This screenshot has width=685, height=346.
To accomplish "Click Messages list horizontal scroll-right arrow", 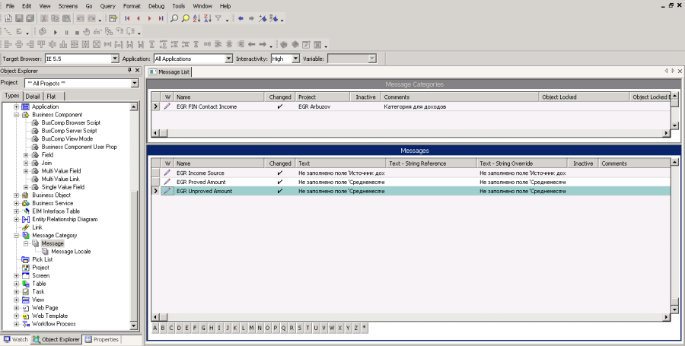I will pos(666,317).
